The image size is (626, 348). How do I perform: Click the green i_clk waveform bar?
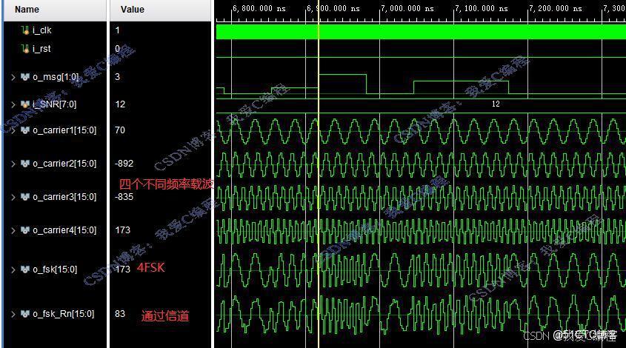(x=421, y=32)
